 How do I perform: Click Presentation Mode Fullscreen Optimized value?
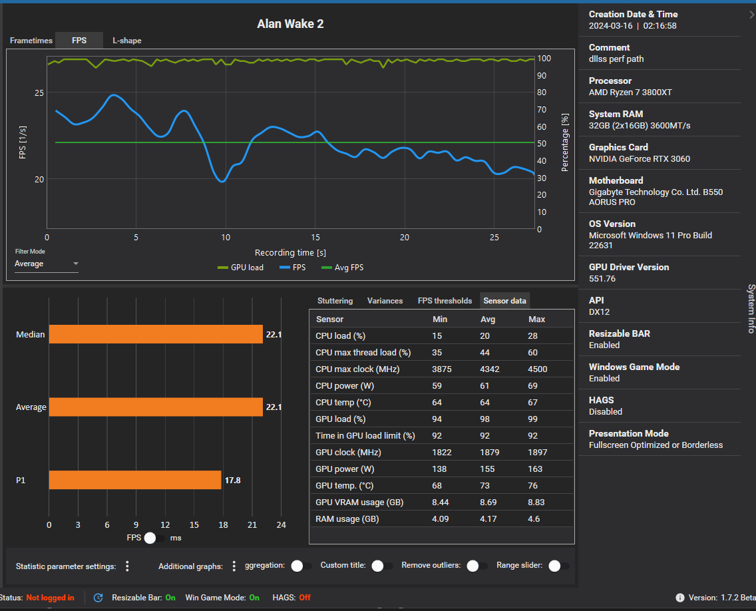coord(656,445)
